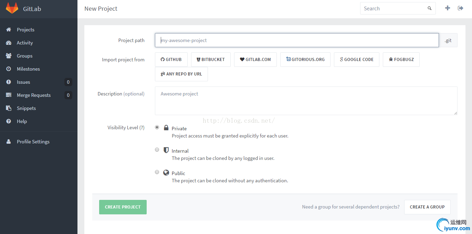This screenshot has height=234, width=472.
Task: Go to Activity in the sidebar
Action: point(39,43)
